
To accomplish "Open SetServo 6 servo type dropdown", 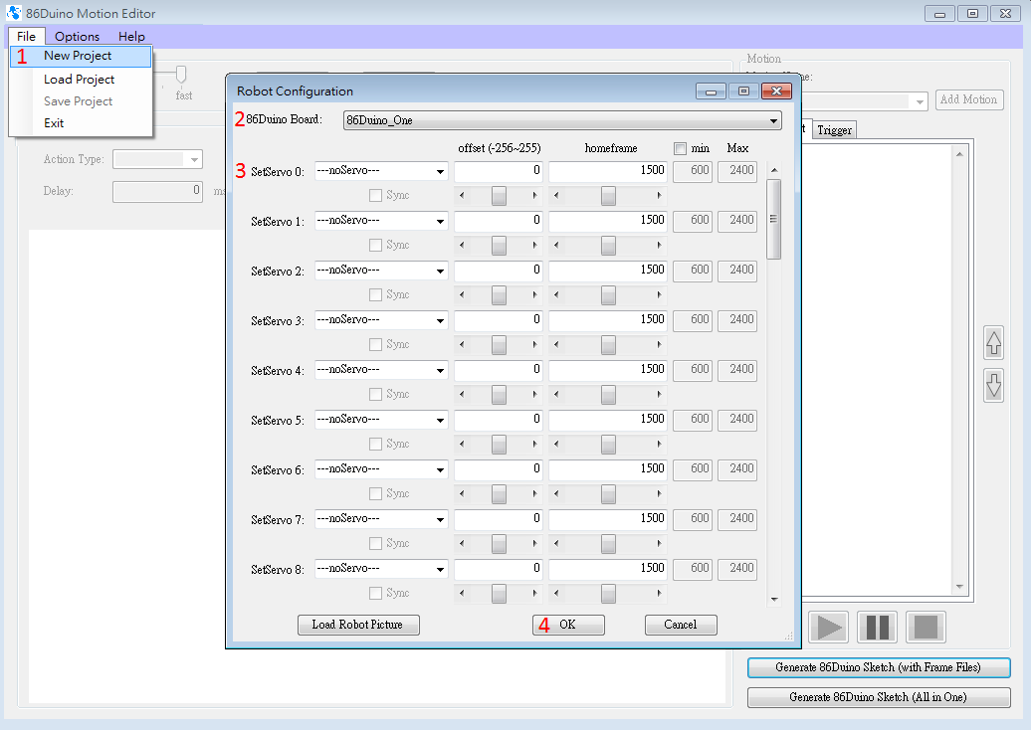I will click(381, 469).
